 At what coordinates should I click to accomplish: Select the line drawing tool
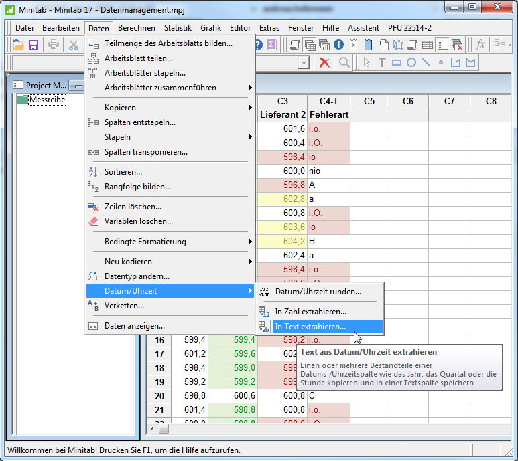[x=426, y=62]
